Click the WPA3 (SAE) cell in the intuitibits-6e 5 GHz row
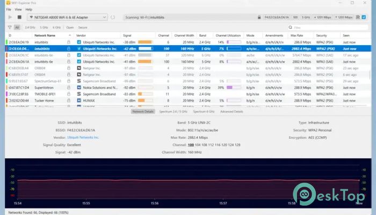 (324, 62)
